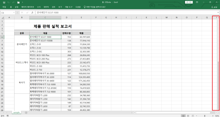The image size is (220, 117).
Task: Select column E header
Action: 81,17
